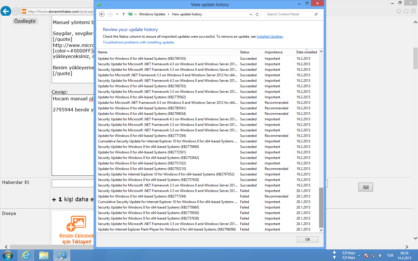Screen dimensions: 418x261
Task: Click the network tray icon
Action: (373, 255)
